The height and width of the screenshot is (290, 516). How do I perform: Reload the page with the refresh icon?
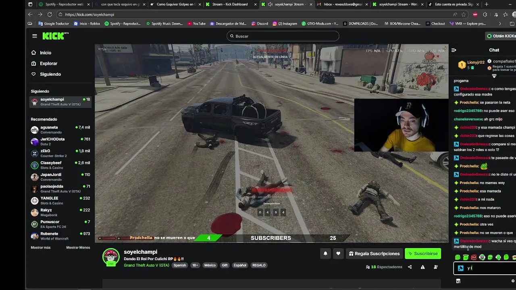tap(50, 14)
